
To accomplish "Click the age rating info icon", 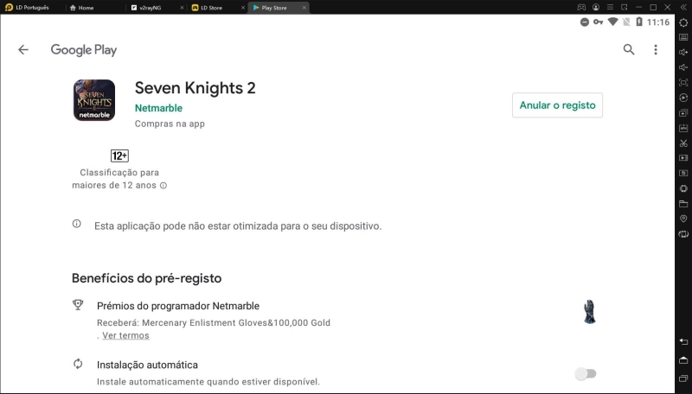I will [163, 186].
